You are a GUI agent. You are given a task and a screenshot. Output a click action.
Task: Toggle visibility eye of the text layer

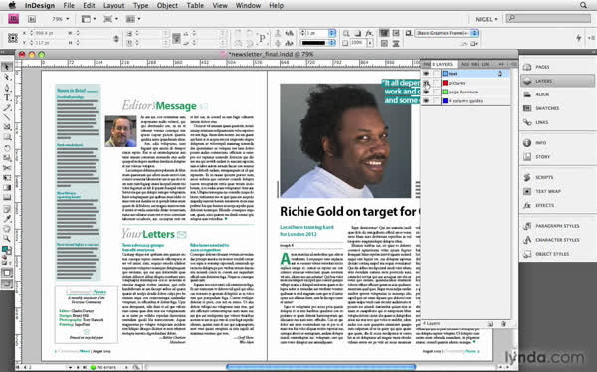(426, 73)
